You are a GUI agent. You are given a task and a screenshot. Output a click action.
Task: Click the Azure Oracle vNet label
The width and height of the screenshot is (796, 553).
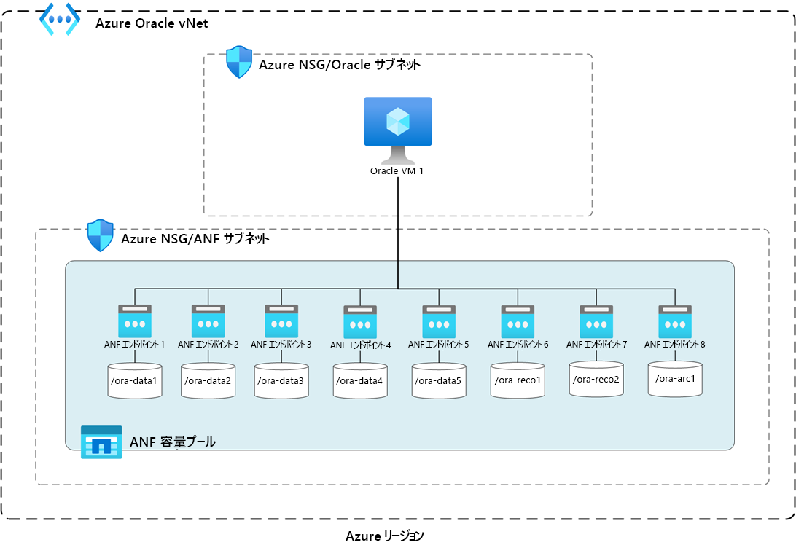tap(152, 23)
